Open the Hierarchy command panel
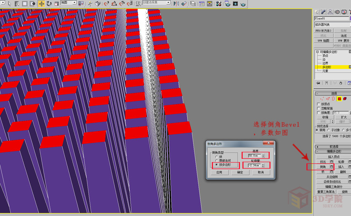351x216 pixels. 331,12
